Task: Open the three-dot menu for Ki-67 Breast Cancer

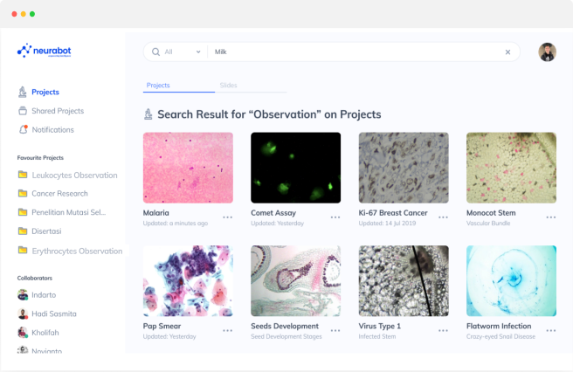Action: [443, 217]
